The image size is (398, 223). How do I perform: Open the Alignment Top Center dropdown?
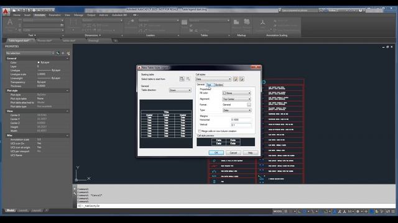pos(236,99)
